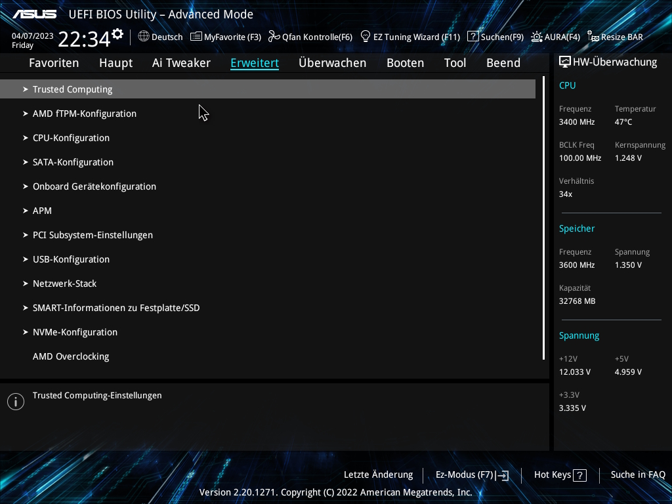Click the vertical scrollbar of the menu list
Image resolution: width=672 pixels, height=504 pixels.
543,218
